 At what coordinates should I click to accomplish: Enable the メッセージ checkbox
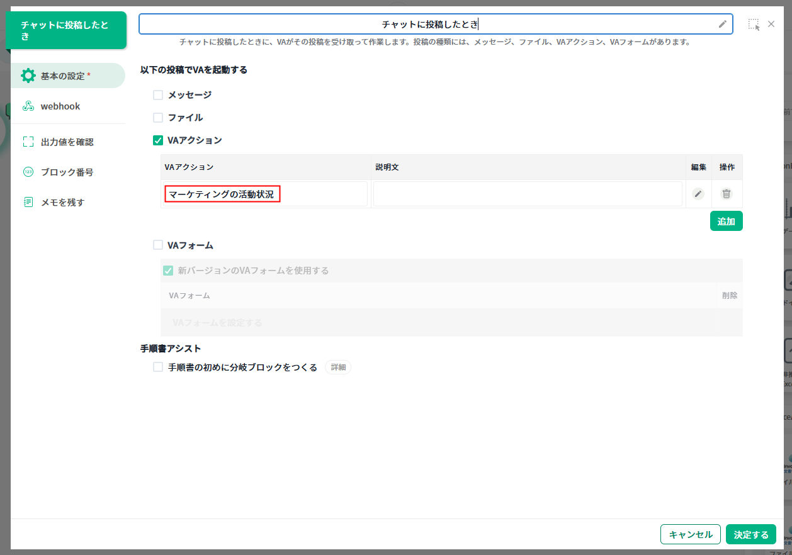[158, 95]
